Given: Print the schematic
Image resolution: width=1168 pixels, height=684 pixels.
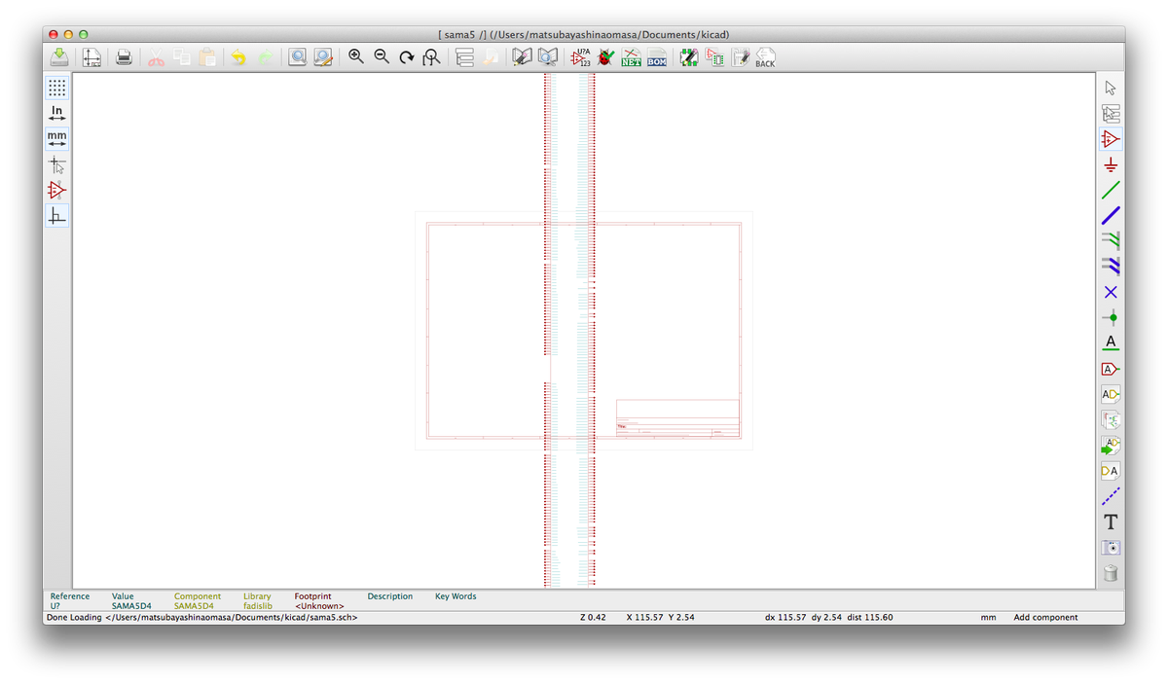Looking at the screenshot, I should 124,57.
